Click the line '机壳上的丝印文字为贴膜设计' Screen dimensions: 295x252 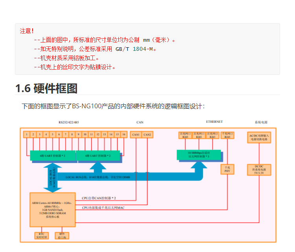tap(75, 67)
